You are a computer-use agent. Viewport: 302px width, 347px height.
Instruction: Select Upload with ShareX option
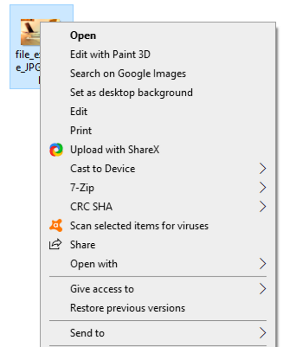115,150
